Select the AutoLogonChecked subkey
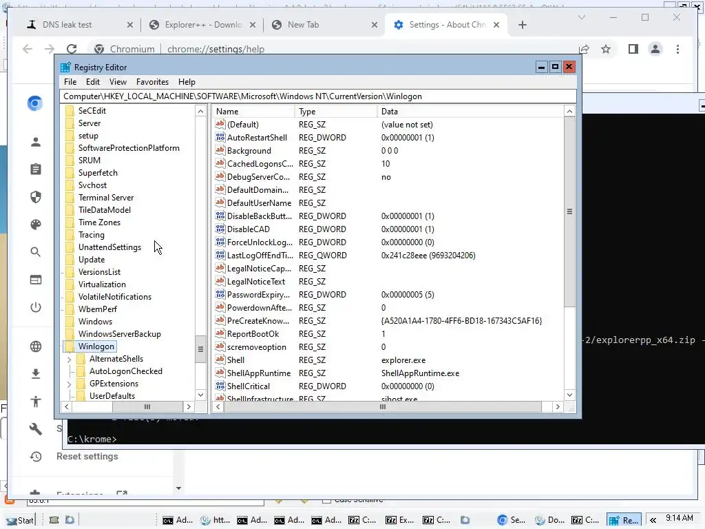Image resolution: width=705 pixels, height=529 pixels. (126, 371)
